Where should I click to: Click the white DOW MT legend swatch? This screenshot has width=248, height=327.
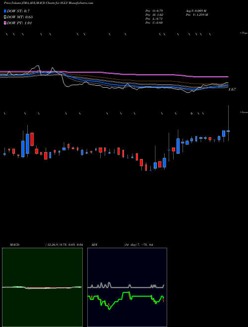pyautogui.click(x=5, y=17)
